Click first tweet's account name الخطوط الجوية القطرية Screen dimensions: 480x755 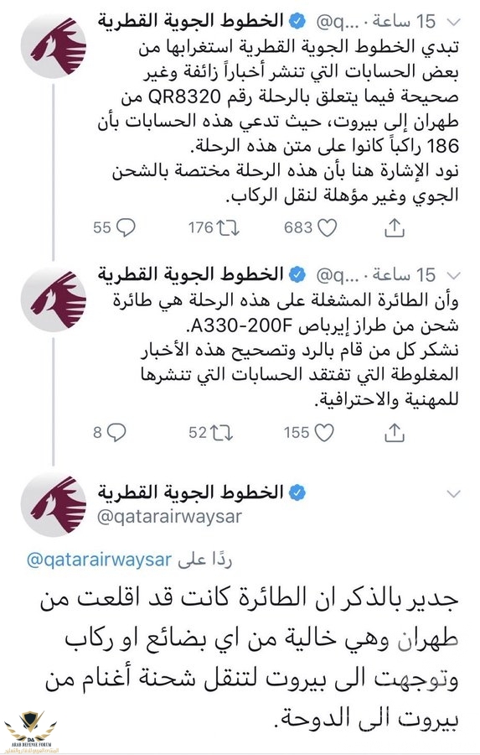[x=190, y=22]
